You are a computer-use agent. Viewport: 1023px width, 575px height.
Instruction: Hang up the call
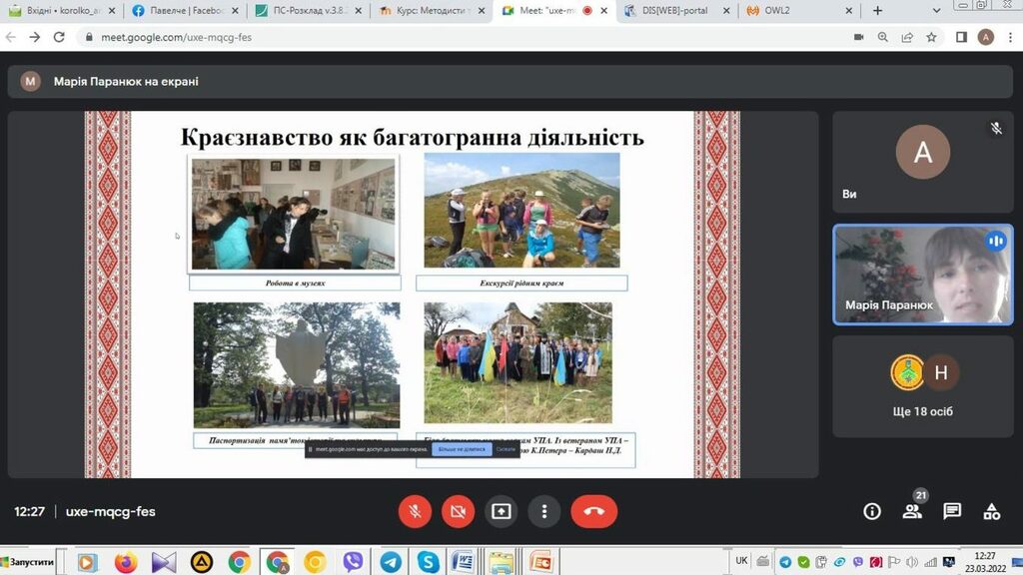tap(593, 511)
